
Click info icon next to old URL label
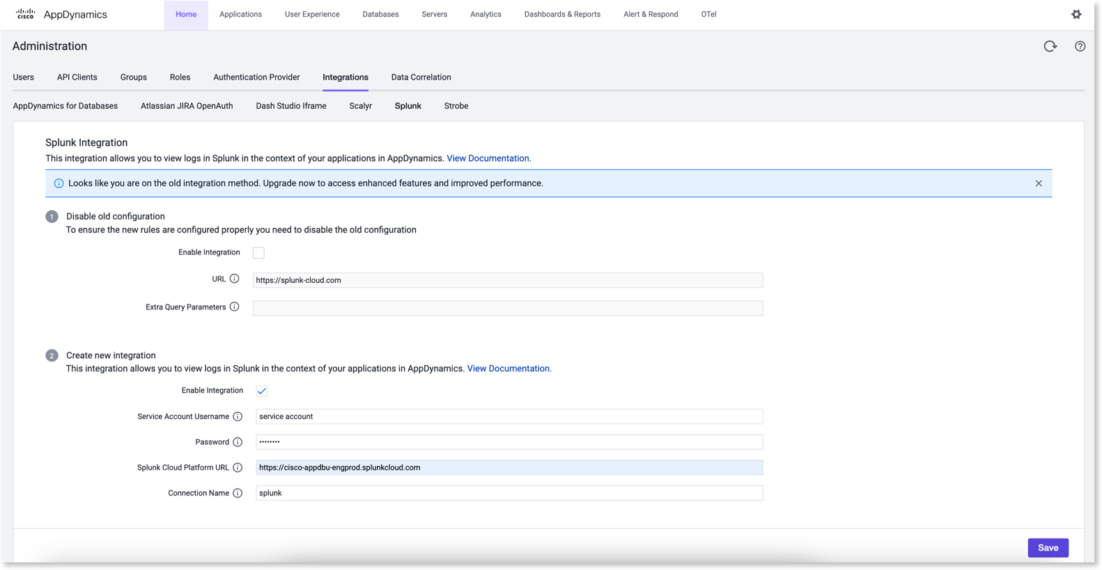[x=235, y=279]
